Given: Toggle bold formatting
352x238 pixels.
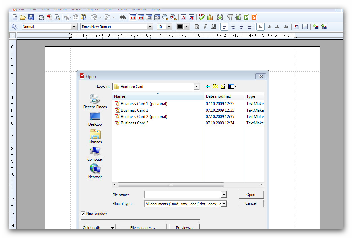Looking at the screenshot, I should (x=197, y=27).
